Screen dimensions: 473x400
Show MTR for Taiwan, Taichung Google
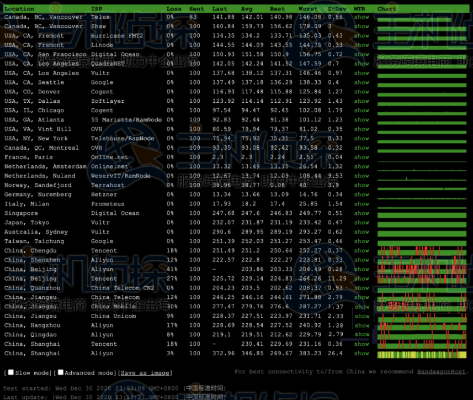pos(362,241)
